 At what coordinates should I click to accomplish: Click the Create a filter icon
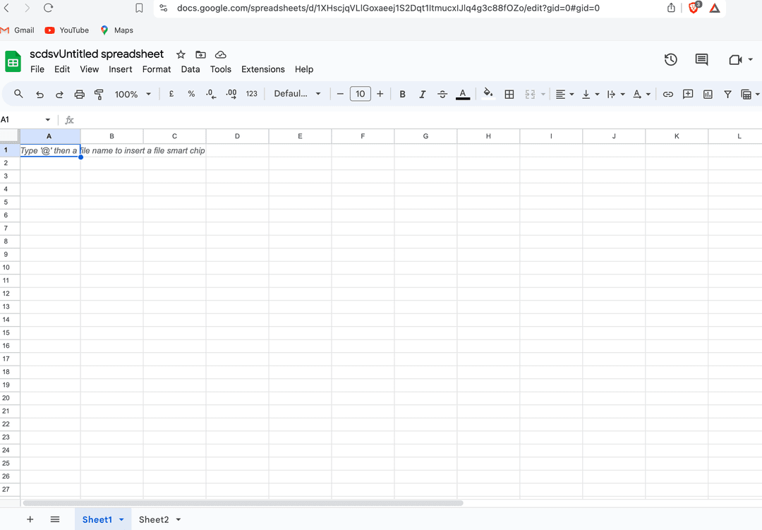(727, 94)
